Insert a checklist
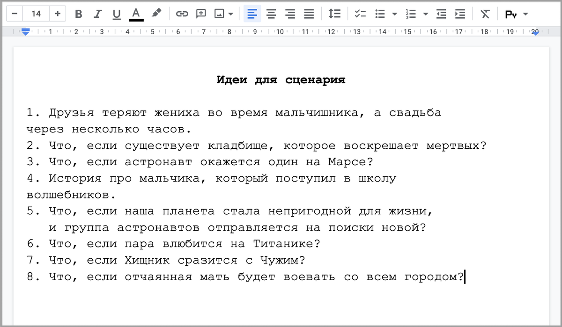This screenshot has height=327, width=562. click(x=360, y=14)
